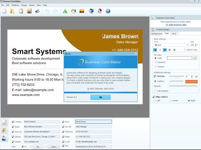
Task: Insert a picture using the image icon
Action: [x=82, y=11]
